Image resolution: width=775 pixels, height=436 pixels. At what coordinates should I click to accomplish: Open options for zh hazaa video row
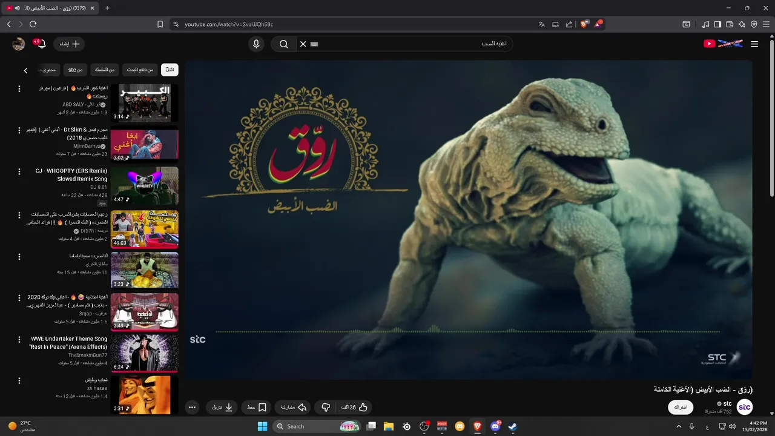coord(19,381)
